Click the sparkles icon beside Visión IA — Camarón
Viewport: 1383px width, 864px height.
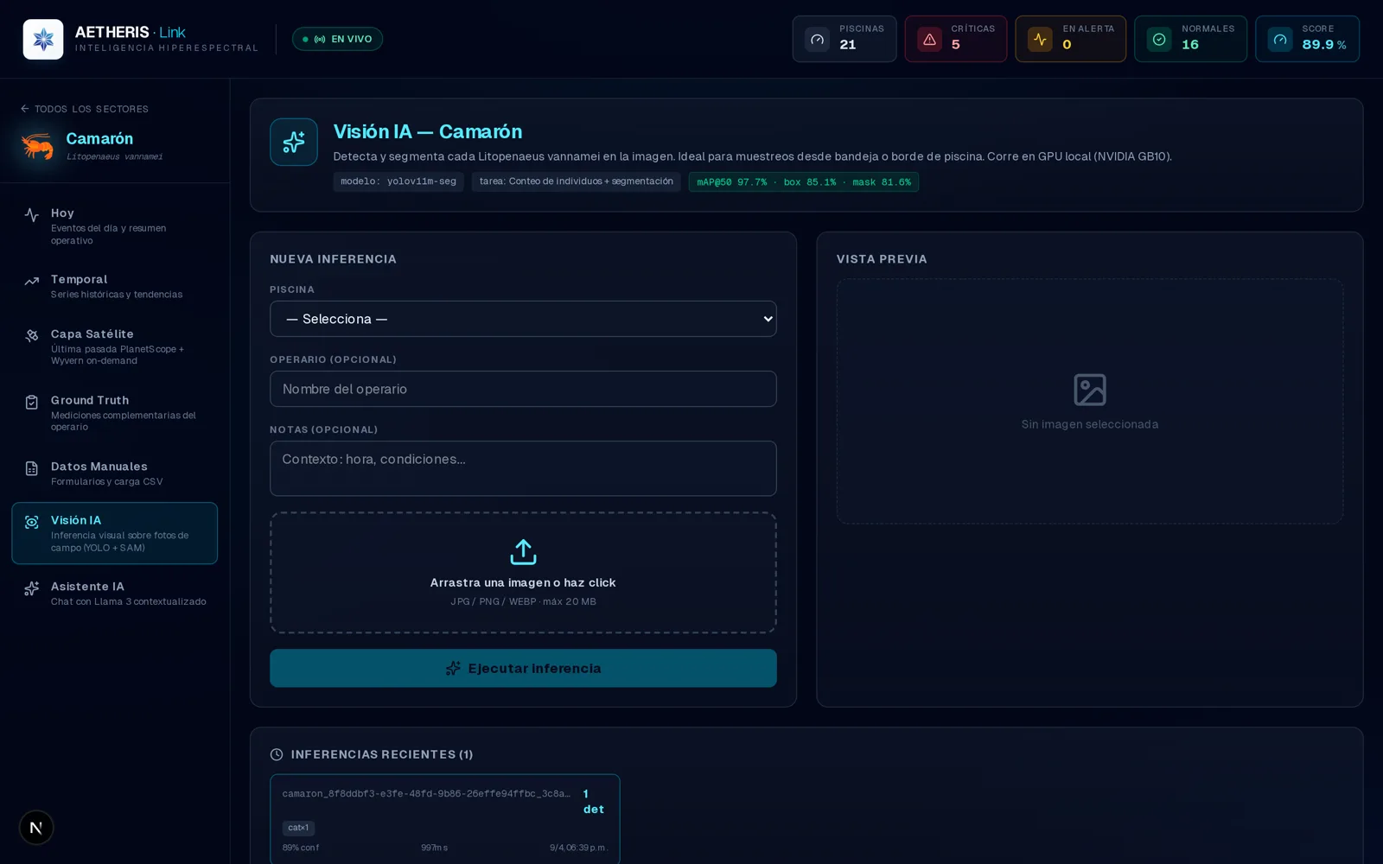[294, 142]
